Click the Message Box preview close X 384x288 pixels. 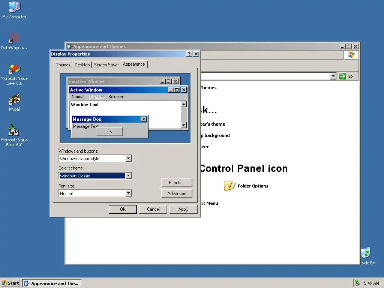click(x=144, y=119)
